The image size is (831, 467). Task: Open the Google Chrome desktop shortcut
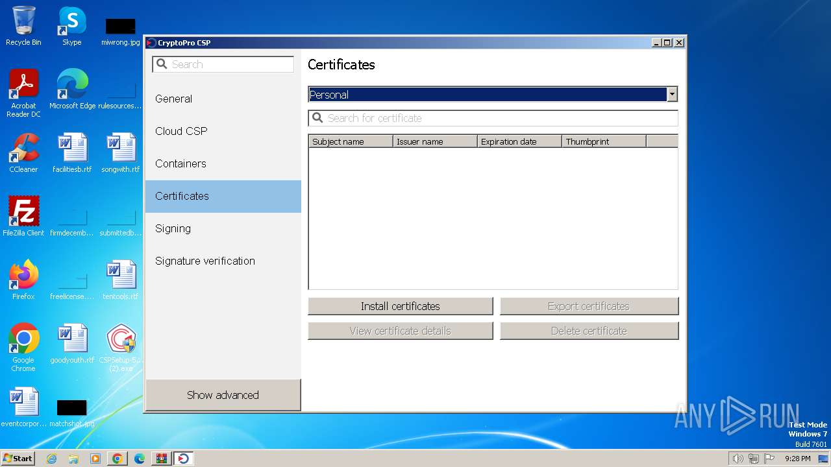tap(23, 348)
